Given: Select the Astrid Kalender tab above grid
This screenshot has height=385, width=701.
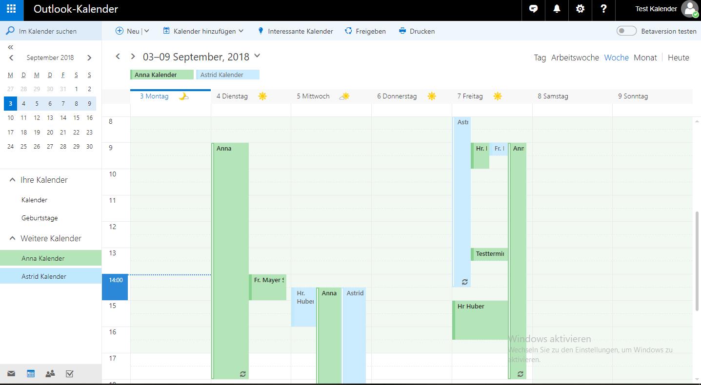Looking at the screenshot, I should pyautogui.click(x=228, y=75).
